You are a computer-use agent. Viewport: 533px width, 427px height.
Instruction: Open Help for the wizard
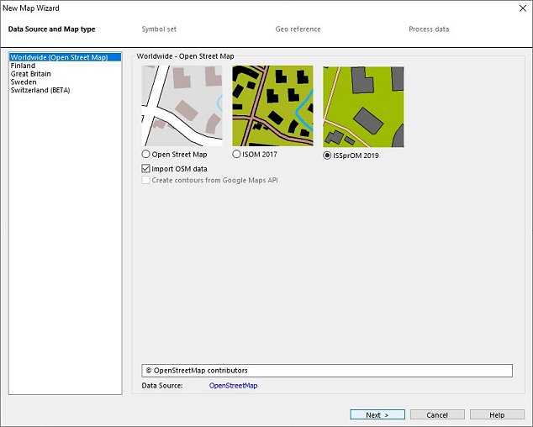(497, 414)
